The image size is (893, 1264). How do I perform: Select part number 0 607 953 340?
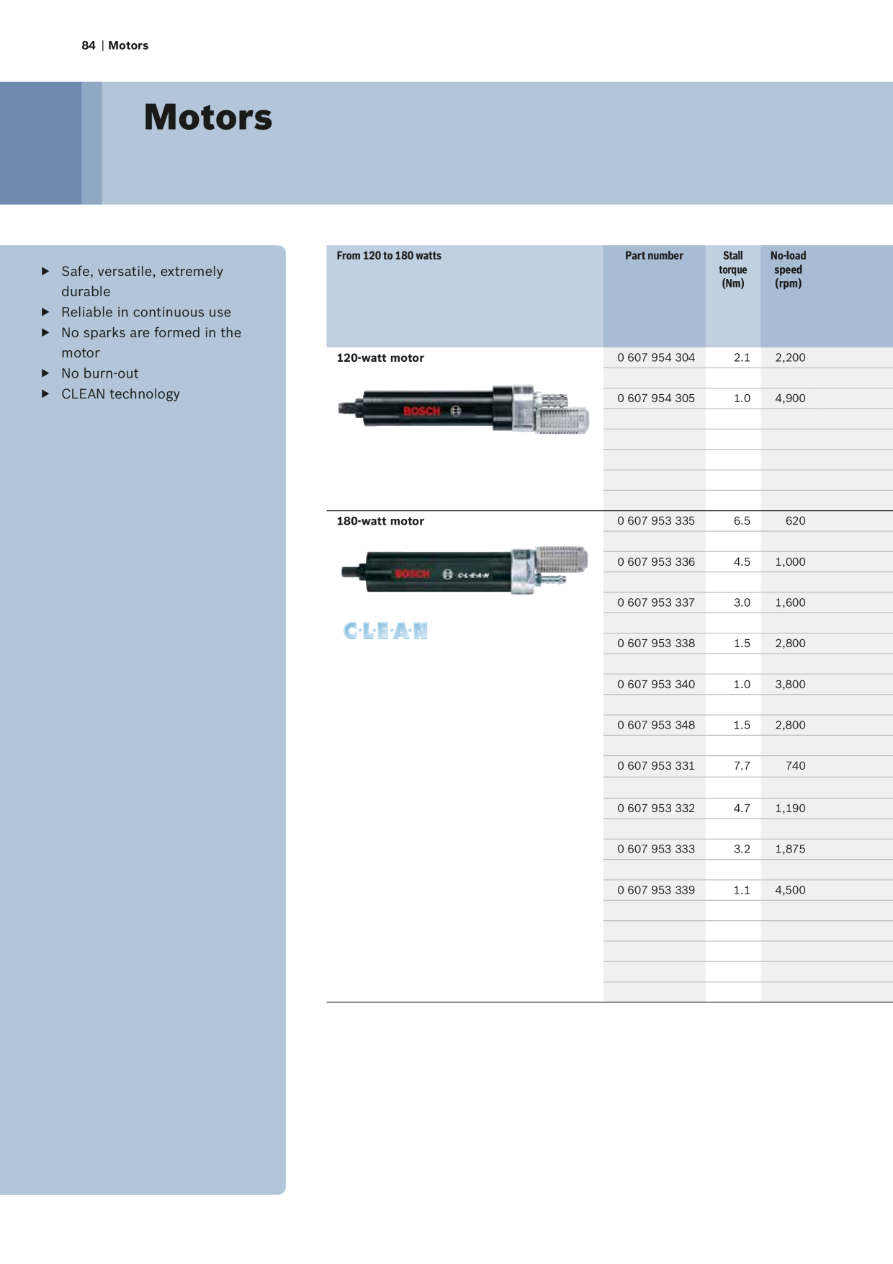click(656, 685)
